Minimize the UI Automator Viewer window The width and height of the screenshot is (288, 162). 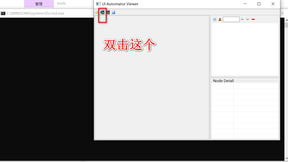pos(245,4)
